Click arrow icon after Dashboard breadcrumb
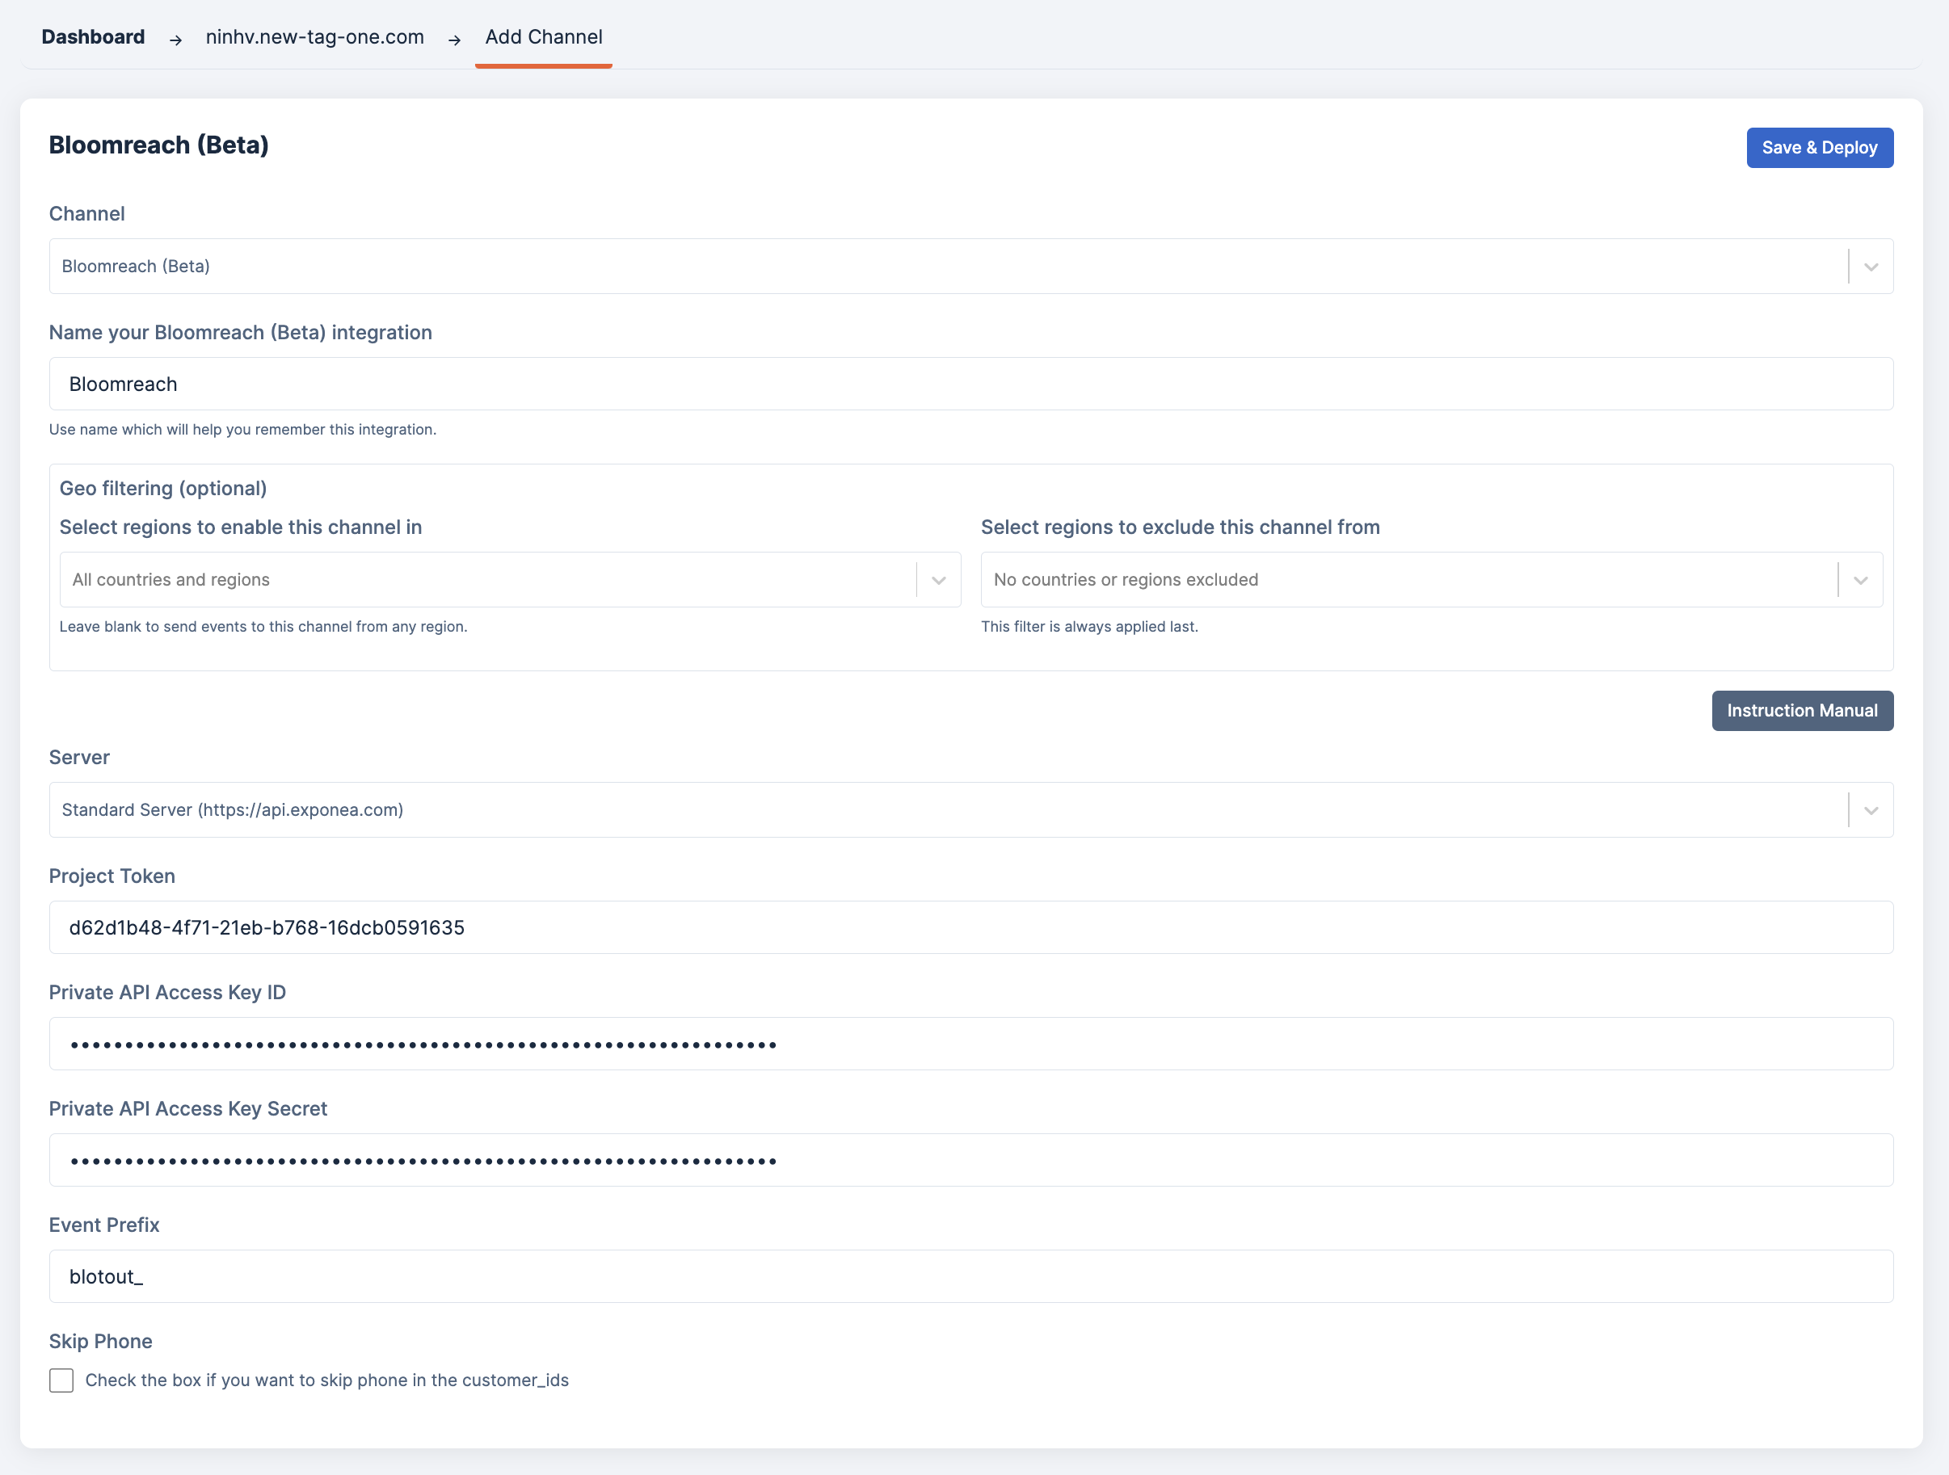 (x=175, y=40)
